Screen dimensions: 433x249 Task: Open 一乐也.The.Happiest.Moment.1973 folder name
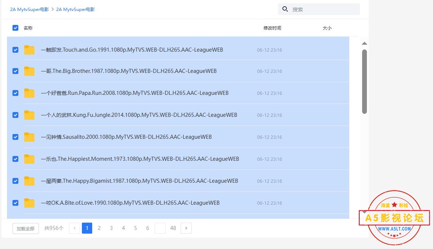tap(140, 159)
